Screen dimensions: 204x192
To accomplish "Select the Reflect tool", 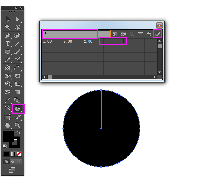I will [x=8, y=68].
